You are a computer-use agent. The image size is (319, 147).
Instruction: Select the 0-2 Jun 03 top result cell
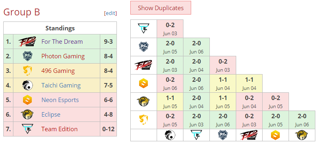[170, 29]
